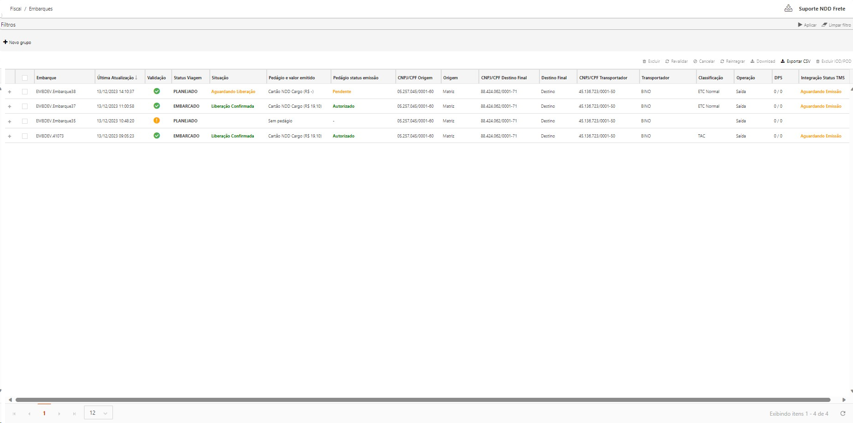
Task: Click the Situação column header
Action: (x=220, y=78)
